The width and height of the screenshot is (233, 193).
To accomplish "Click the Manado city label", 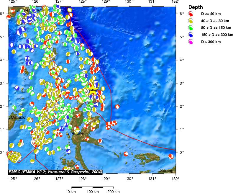I will click(x=18, y=117).
